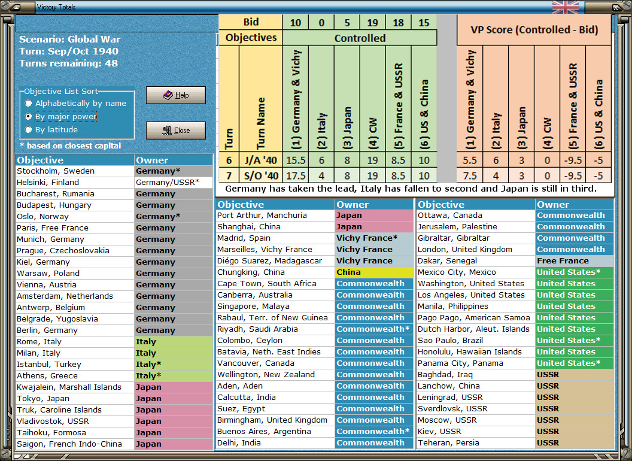Screen dimensions: 632x461
Task: Click the door icon on Close button
Action: click(167, 131)
